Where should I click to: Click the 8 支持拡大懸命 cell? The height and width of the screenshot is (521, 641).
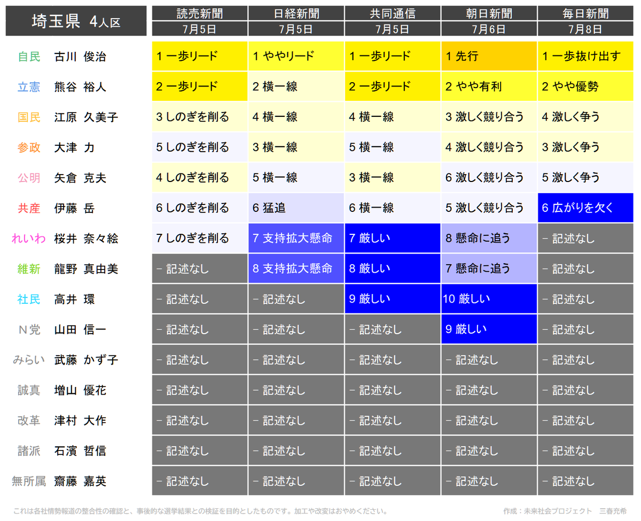(296, 269)
